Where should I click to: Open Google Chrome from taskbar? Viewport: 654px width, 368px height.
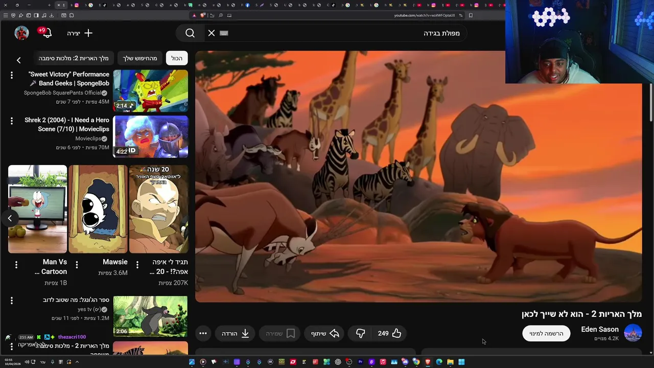coord(416,362)
